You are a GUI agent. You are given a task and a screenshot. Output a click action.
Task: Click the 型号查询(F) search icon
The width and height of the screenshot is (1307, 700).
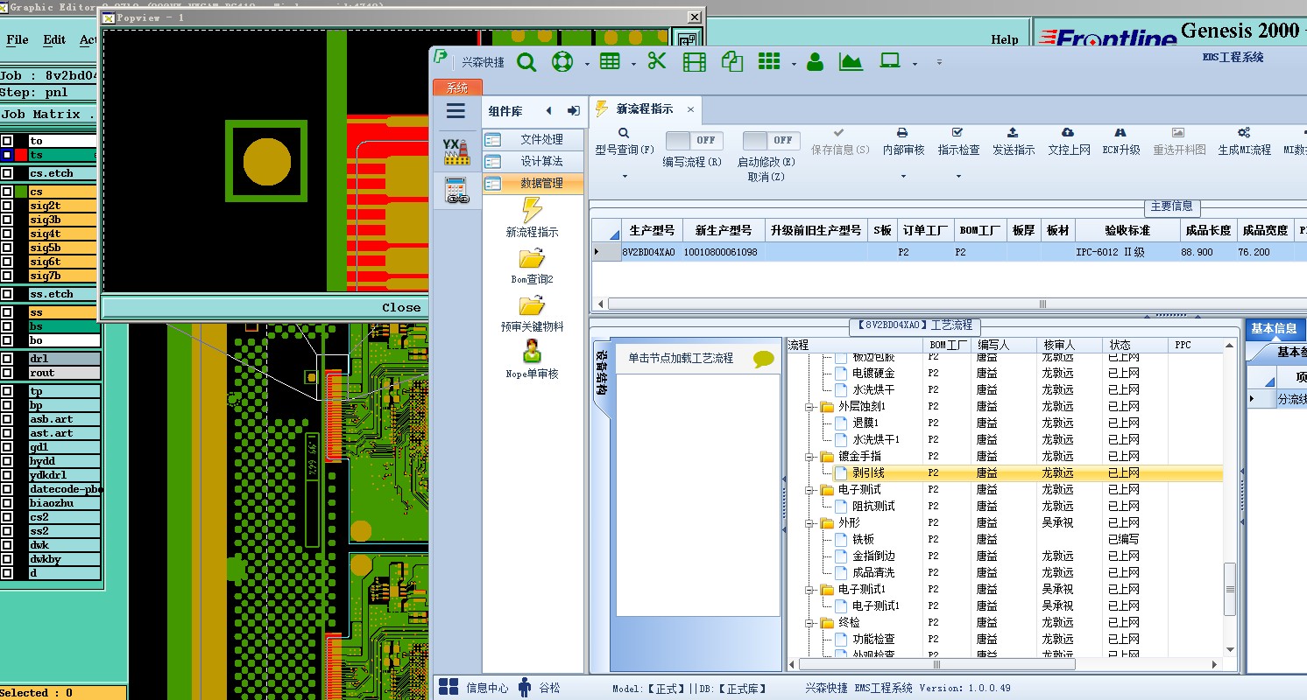click(625, 133)
